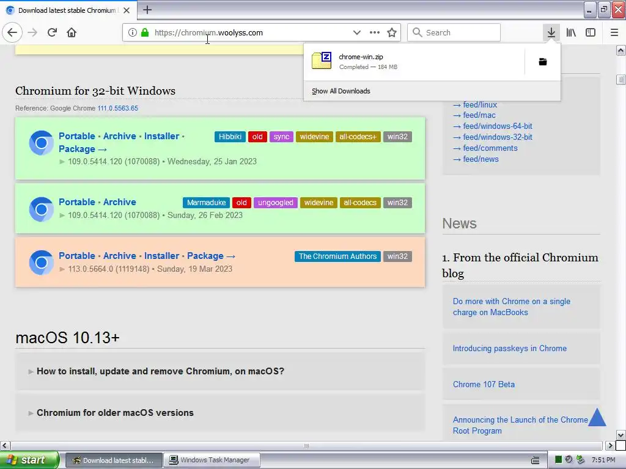Image resolution: width=626 pixels, height=469 pixels.
Task: Open the address bar history dropdown arrow
Action: 357,32
